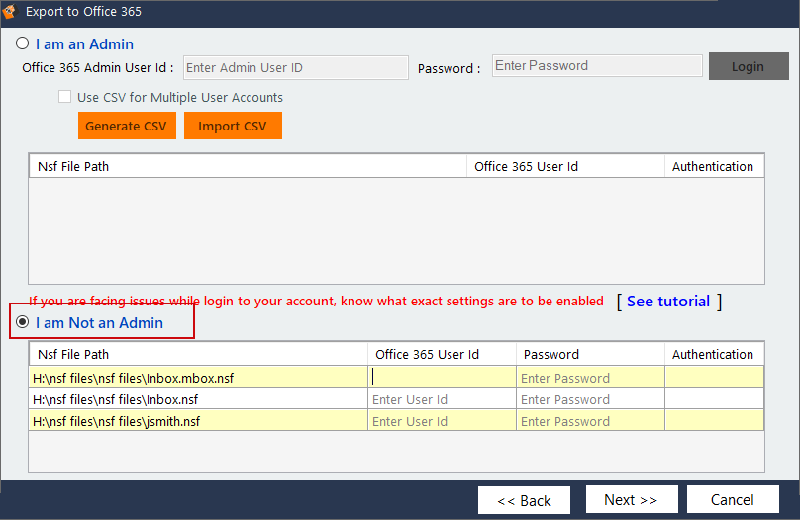The width and height of the screenshot is (800, 520).
Task: Click Nsf File Path header in non-admin table
Action: [x=198, y=354]
